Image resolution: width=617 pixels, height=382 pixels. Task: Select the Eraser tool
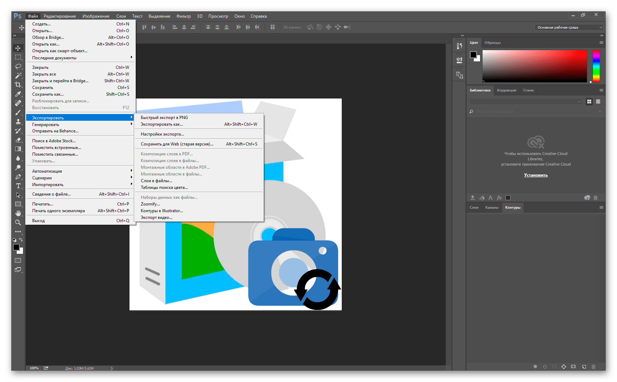click(x=18, y=140)
